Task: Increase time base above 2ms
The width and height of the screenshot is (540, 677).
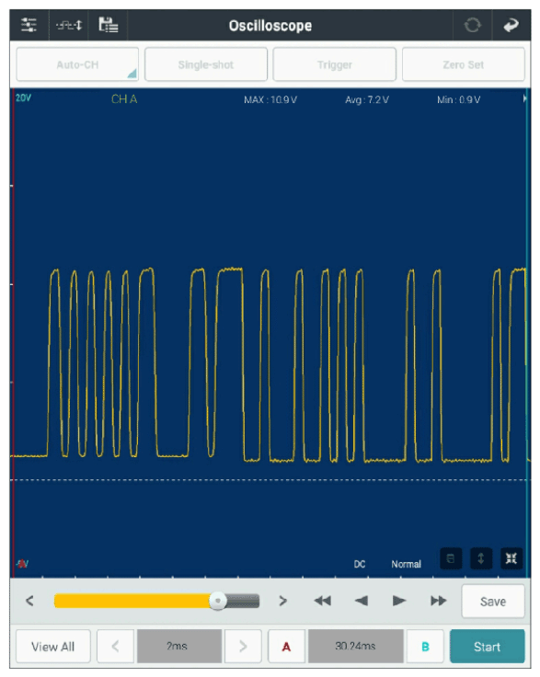Action: pyautogui.click(x=243, y=647)
